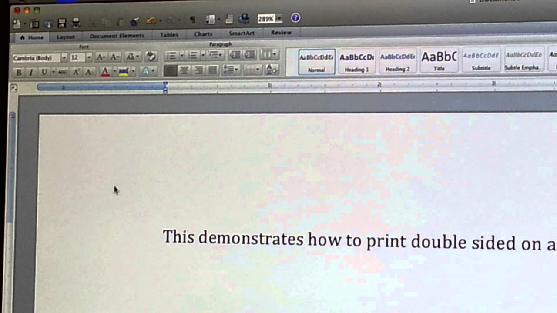
Task: Open the Toolbox icon
Action: [229, 19]
